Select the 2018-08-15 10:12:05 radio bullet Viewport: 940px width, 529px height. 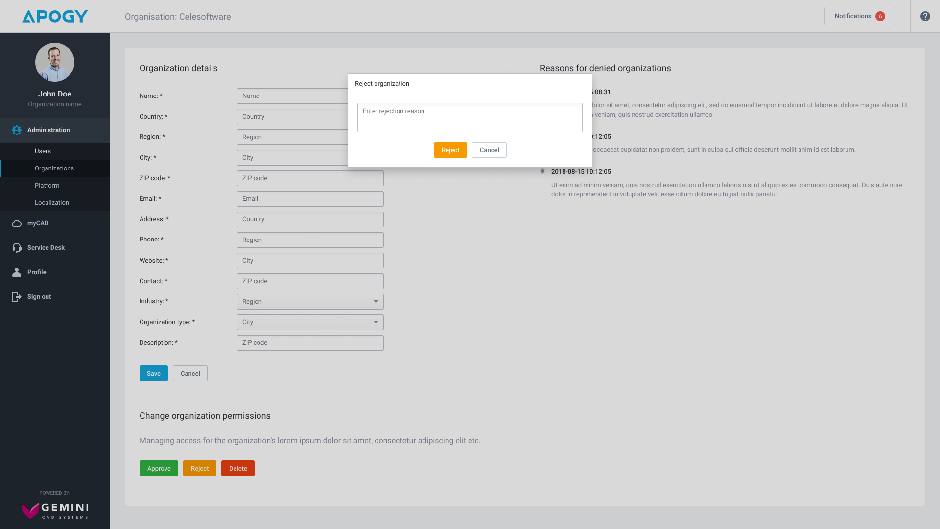point(542,171)
